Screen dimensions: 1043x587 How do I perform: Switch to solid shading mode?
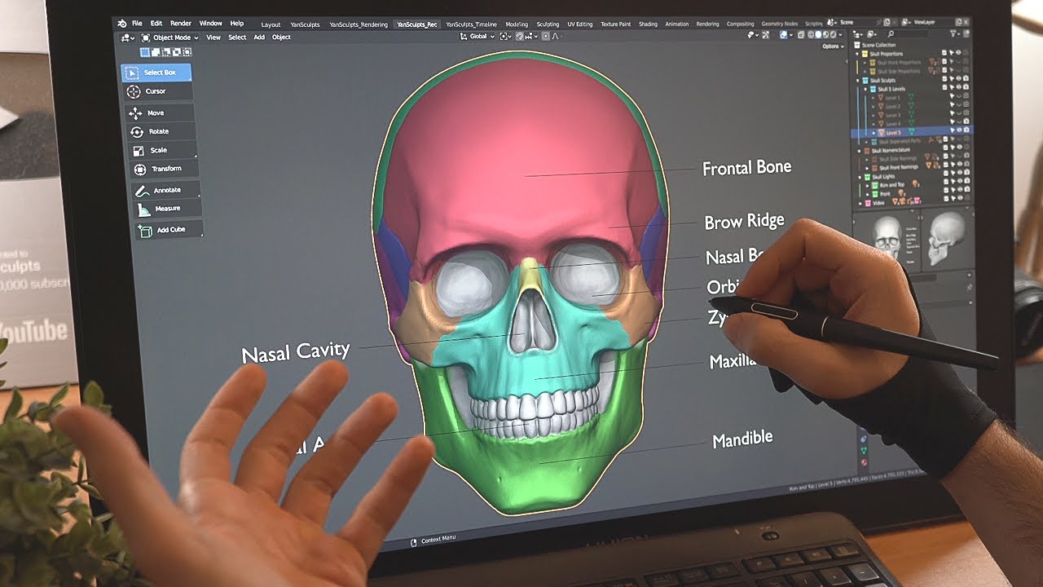pyautogui.click(x=818, y=35)
